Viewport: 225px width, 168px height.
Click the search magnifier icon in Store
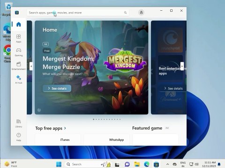click(125, 13)
